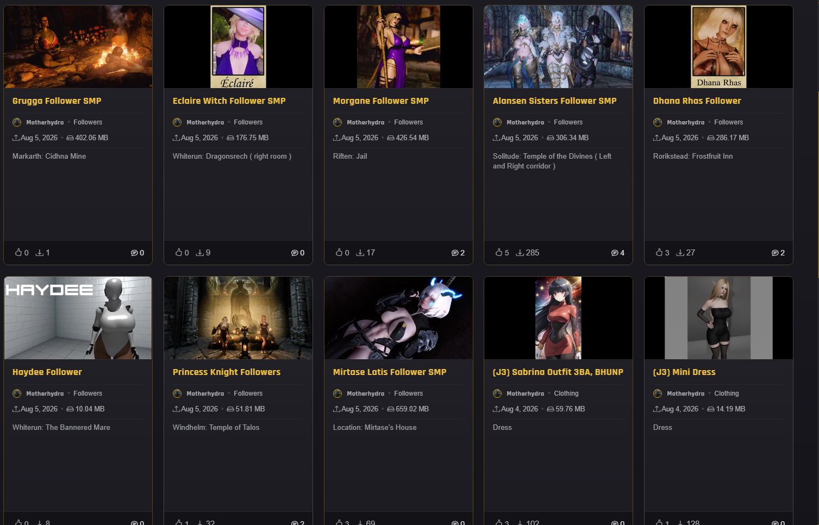
Task: Like the Eclaire Witch Follower SMP mod
Action: click(179, 253)
